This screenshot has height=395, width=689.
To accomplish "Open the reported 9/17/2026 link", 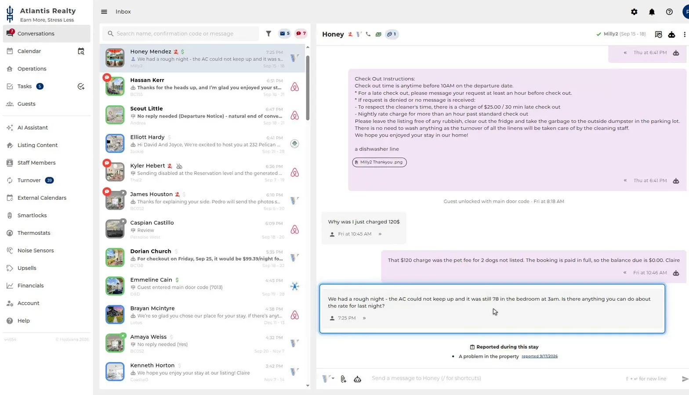I will (x=540, y=356).
